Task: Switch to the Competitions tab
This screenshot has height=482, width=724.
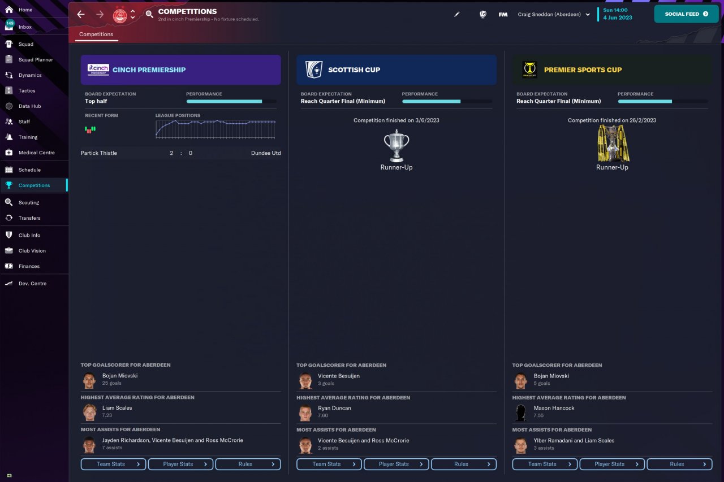Action: [x=96, y=34]
